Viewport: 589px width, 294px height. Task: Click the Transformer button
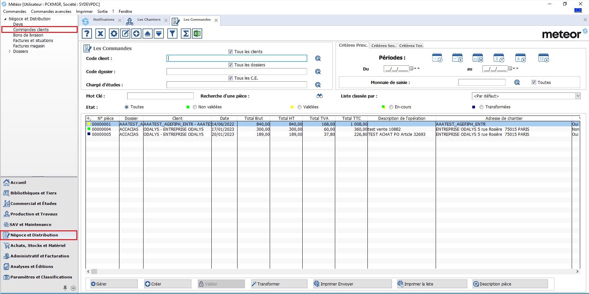(279, 284)
